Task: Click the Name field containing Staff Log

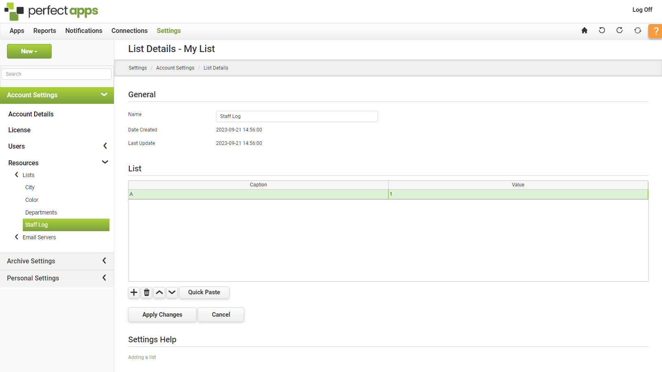Action: pyautogui.click(x=297, y=116)
